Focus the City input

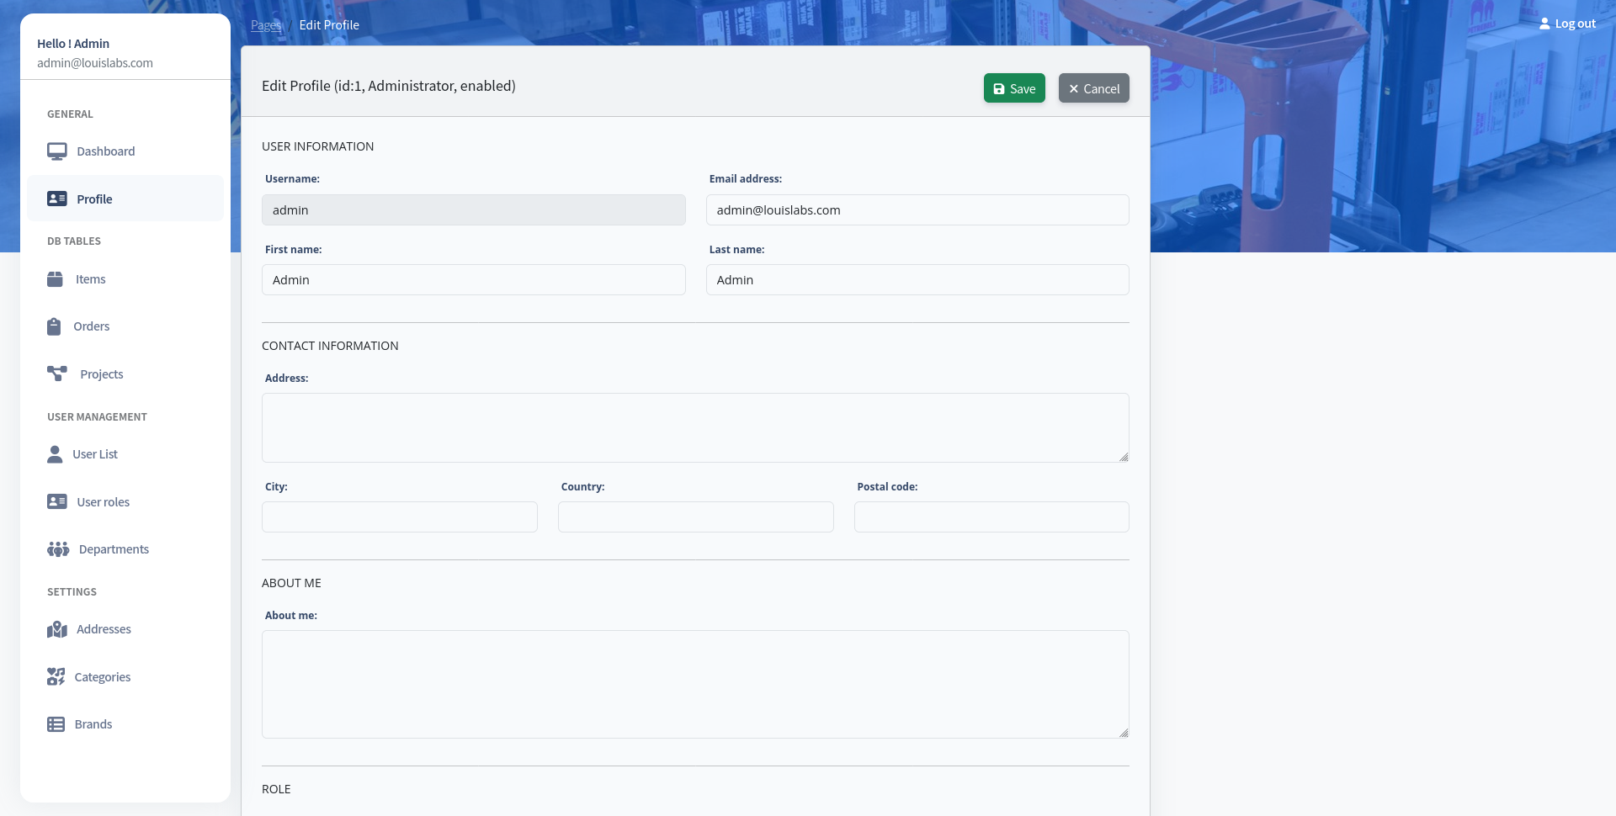click(400, 517)
